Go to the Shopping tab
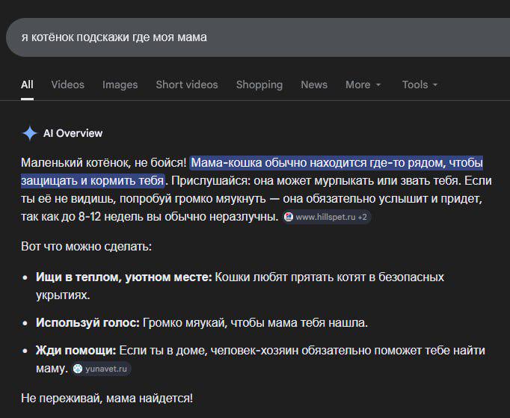The image size is (510, 418). (259, 84)
